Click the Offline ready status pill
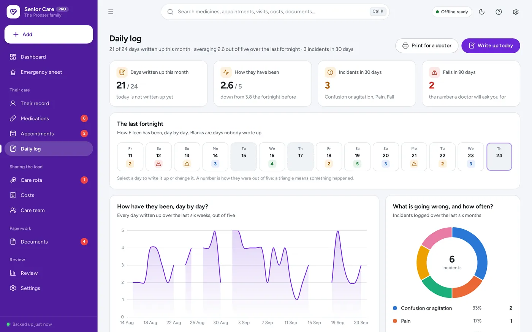 point(452,12)
